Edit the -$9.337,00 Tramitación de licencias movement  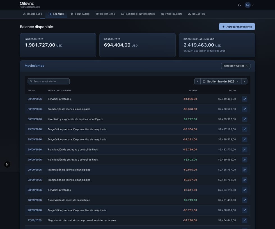coord(244,180)
